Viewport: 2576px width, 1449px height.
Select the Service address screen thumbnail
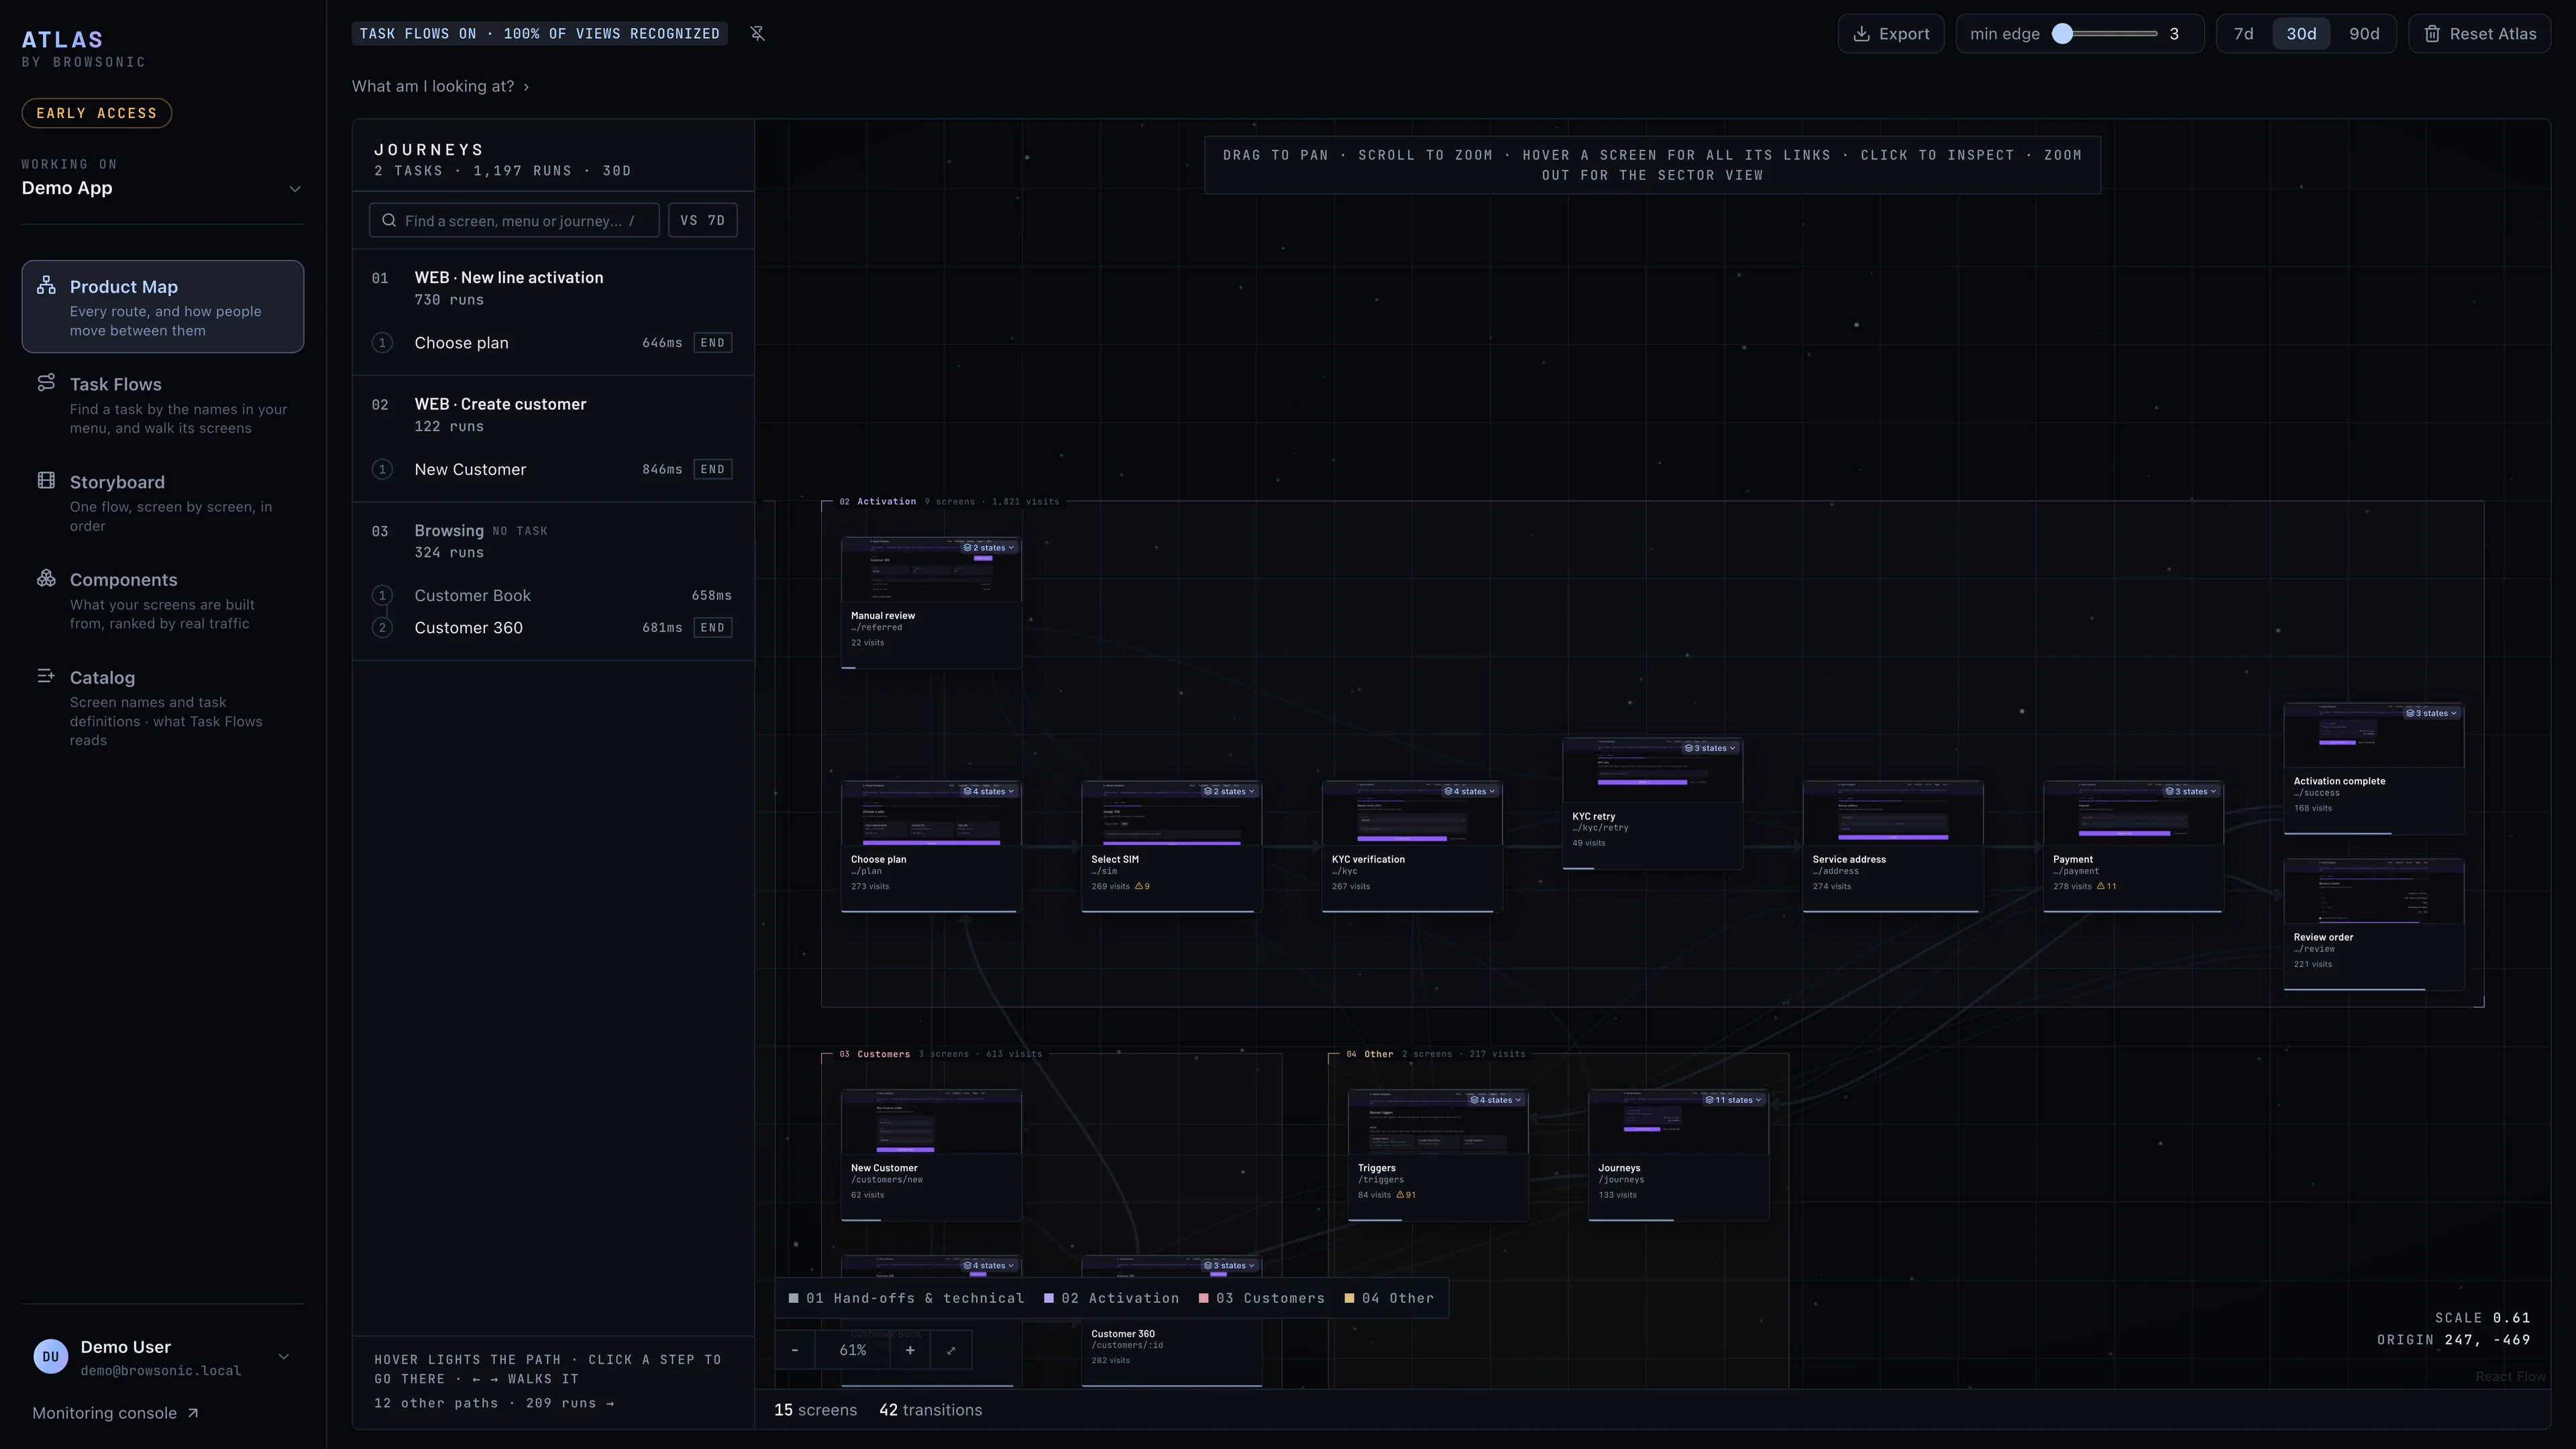coord(1892,813)
